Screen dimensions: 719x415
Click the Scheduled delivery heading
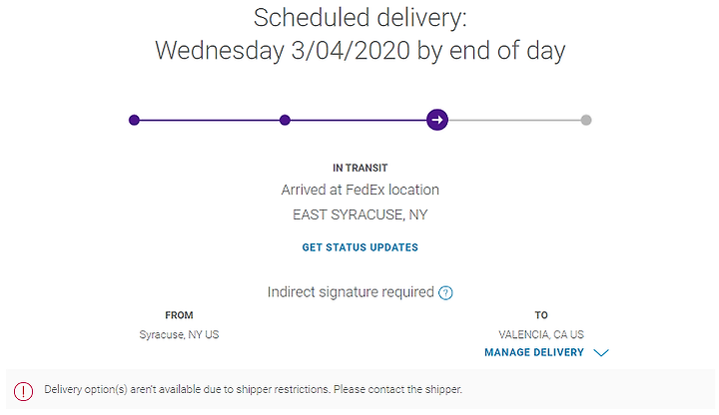(x=359, y=18)
